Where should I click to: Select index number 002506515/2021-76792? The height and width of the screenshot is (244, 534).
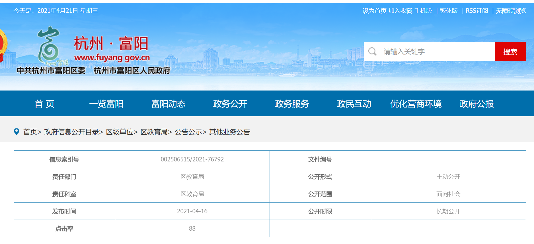(x=192, y=159)
